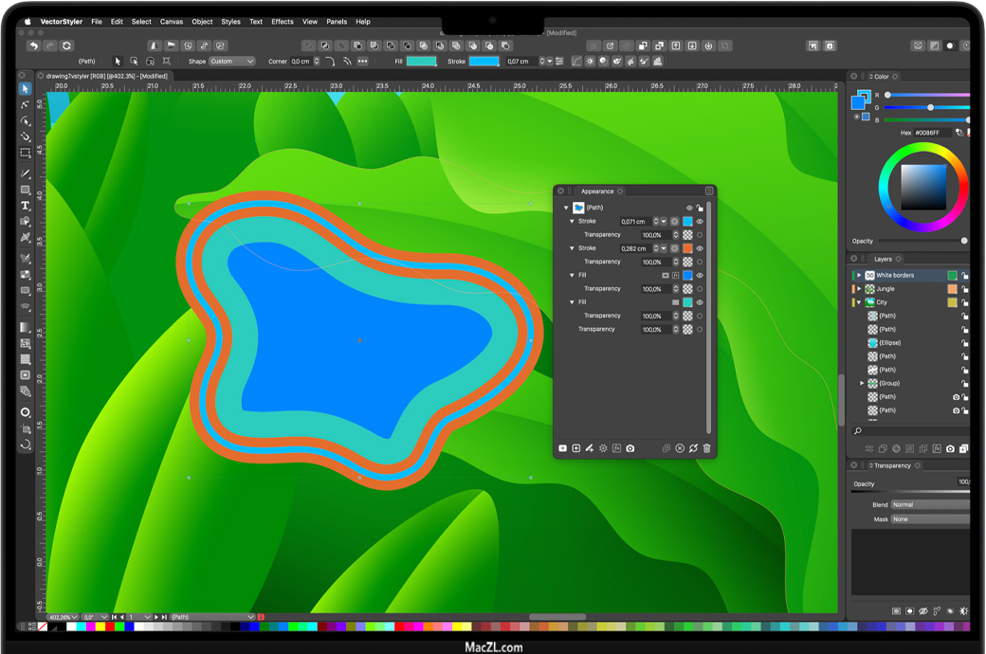
Task: Expand the Jungle layer
Action: 859,289
